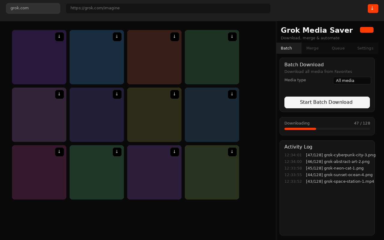Select the Batch tab

coord(286,48)
